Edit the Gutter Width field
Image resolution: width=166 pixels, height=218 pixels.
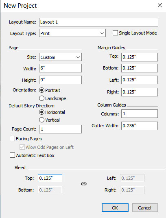pyautogui.click(x=140, y=126)
